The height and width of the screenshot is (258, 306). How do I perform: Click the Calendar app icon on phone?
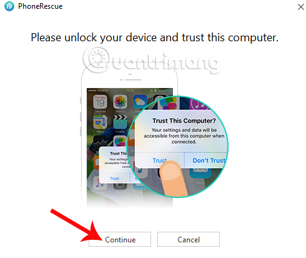pyautogui.click(x=100, y=102)
